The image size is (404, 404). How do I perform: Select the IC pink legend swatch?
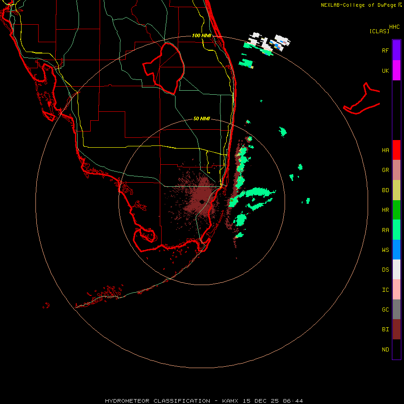coord(396,290)
